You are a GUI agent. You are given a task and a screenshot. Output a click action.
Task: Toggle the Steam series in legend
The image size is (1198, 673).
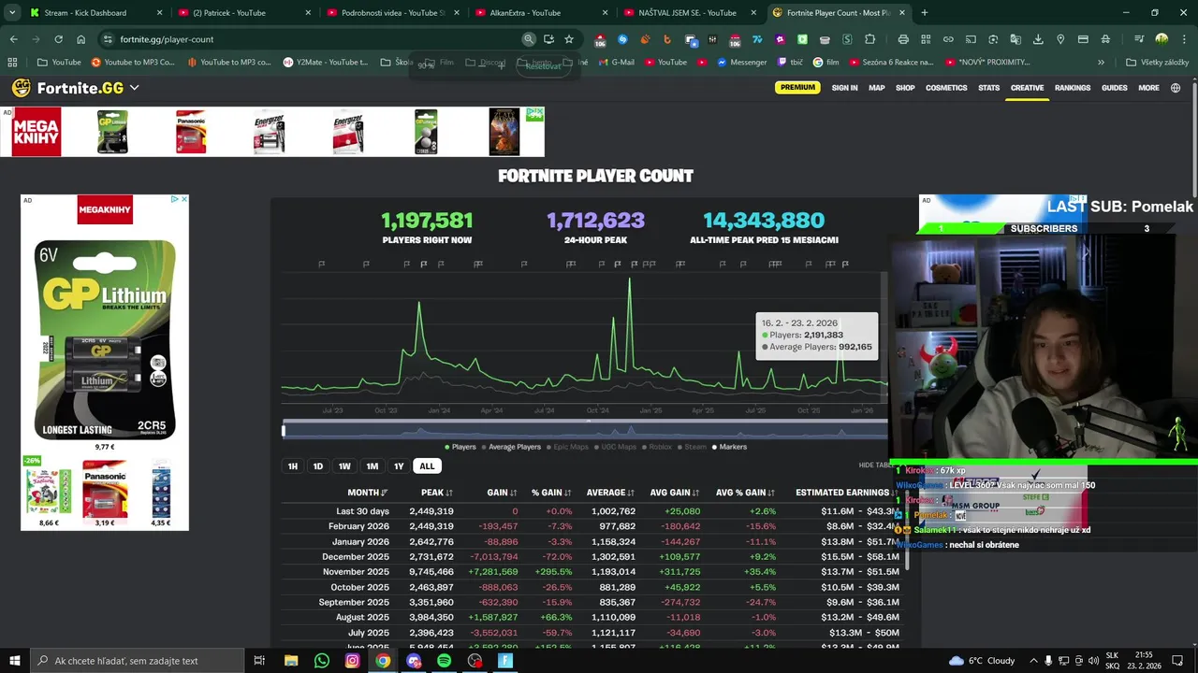pos(692,447)
